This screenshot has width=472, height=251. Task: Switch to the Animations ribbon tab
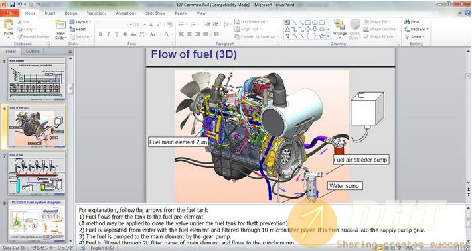pyautogui.click(x=126, y=13)
